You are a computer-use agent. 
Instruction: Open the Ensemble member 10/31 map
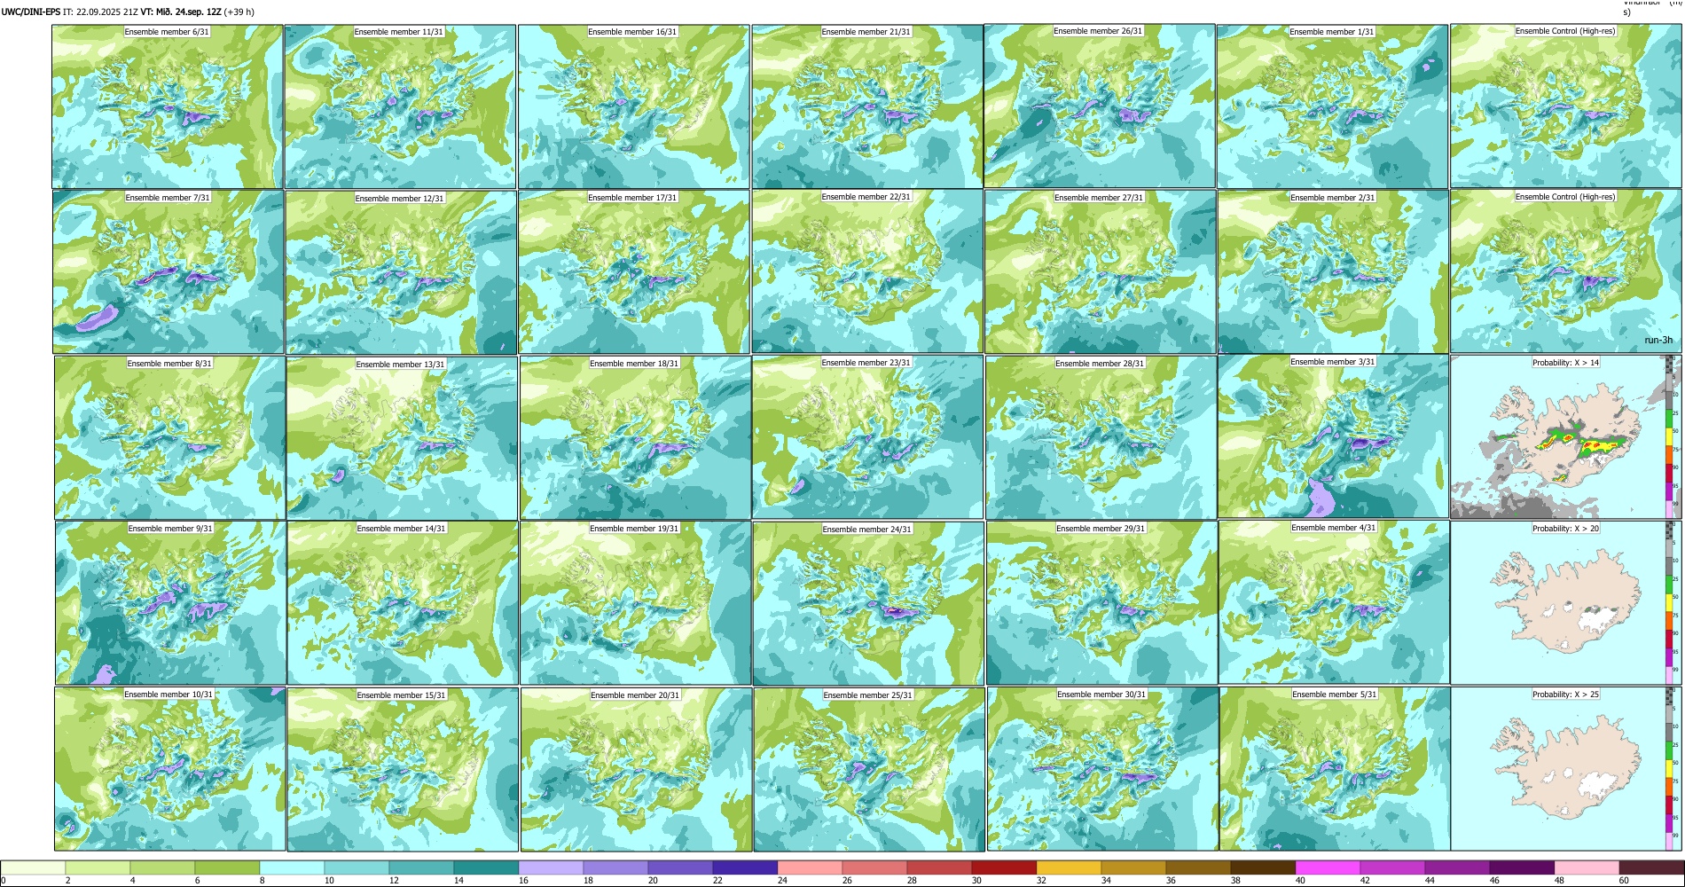point(169,769)
